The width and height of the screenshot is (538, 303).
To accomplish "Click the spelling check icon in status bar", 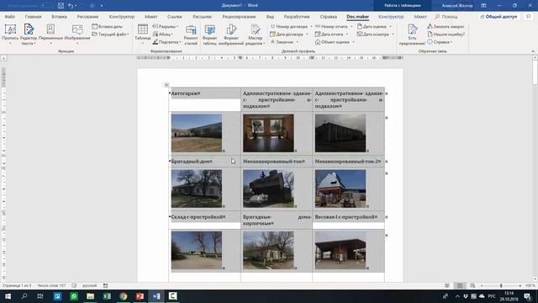I will pyautogui.click(x=74, y=285).
